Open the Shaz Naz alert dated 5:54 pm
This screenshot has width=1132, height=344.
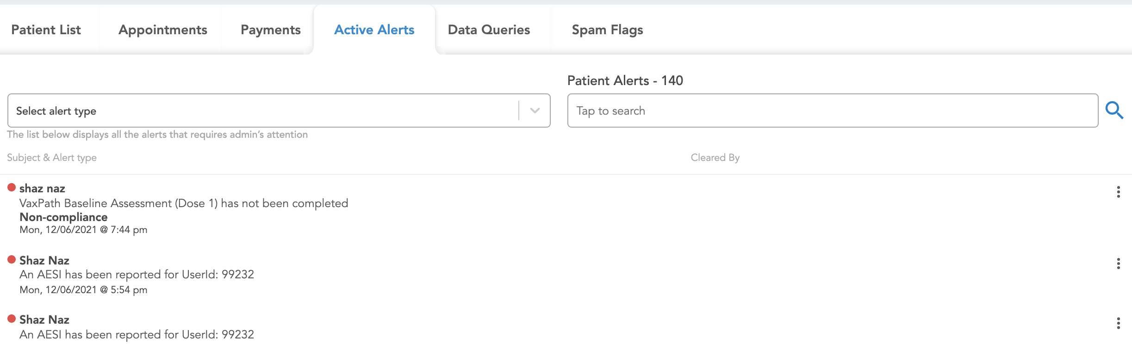click(44, 260)
